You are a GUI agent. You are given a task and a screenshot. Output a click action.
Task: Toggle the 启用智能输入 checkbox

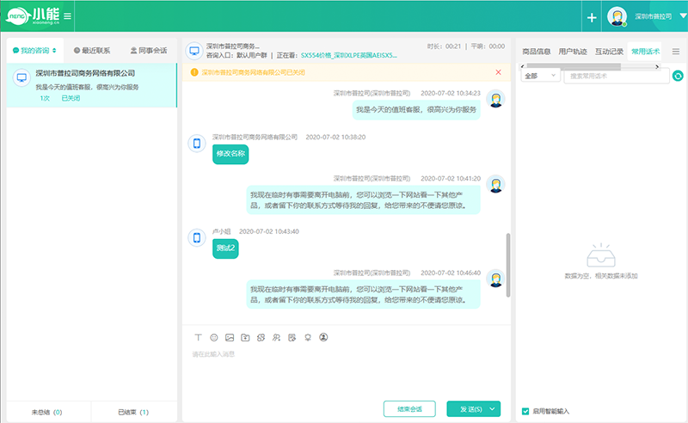click(525, 411)
